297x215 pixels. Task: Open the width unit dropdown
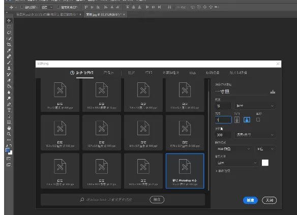point(255,106)
